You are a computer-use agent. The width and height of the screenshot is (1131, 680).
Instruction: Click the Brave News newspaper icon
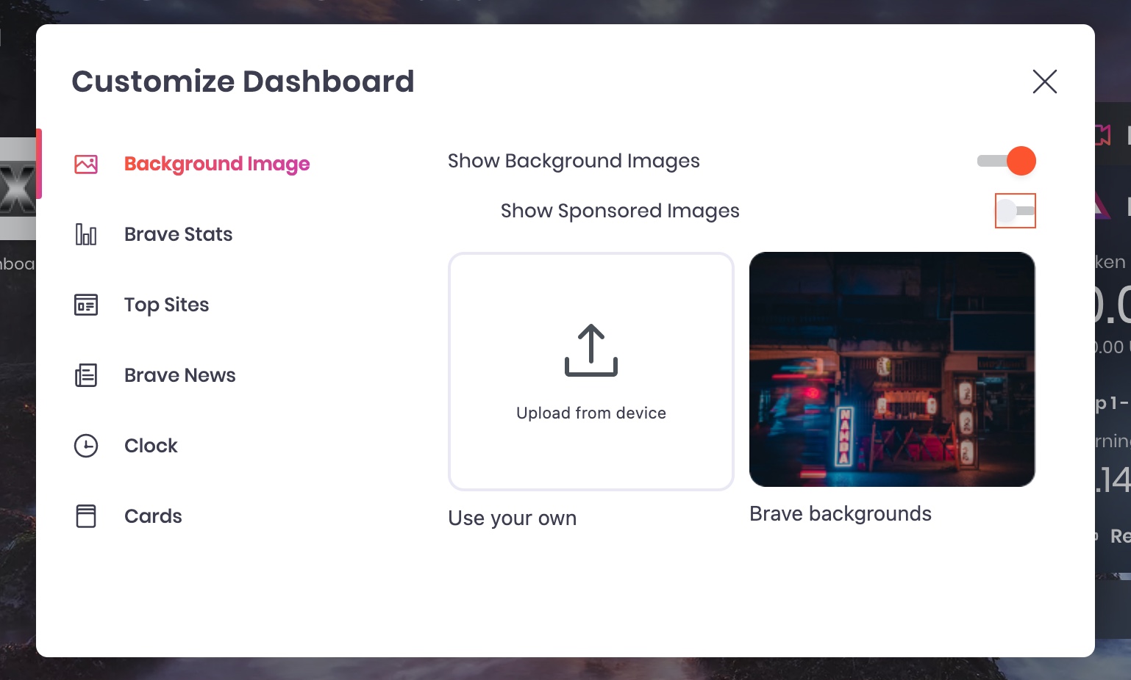(86, 375)
